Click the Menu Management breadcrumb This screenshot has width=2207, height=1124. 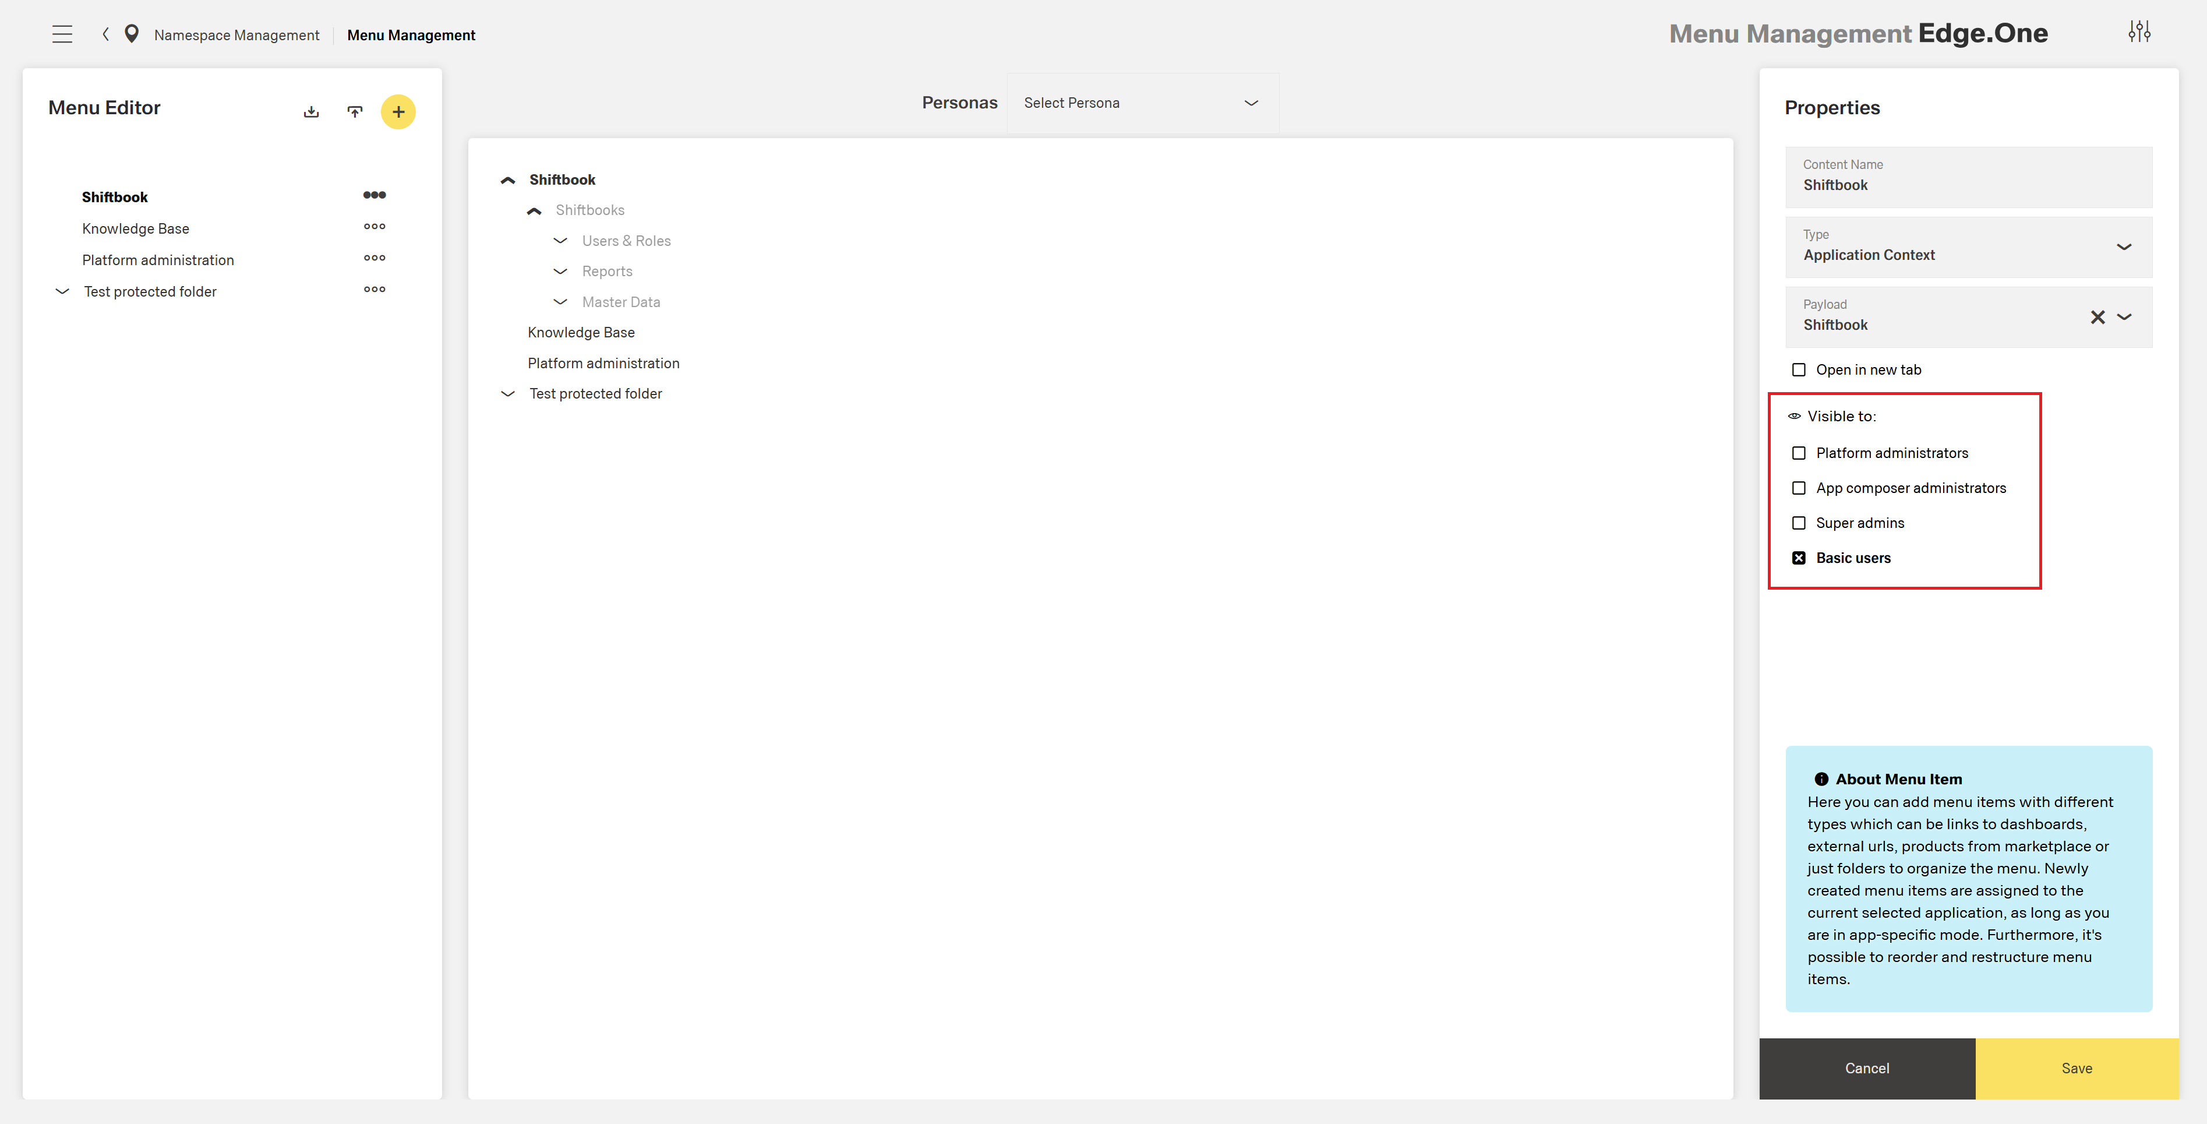(411, 34)
